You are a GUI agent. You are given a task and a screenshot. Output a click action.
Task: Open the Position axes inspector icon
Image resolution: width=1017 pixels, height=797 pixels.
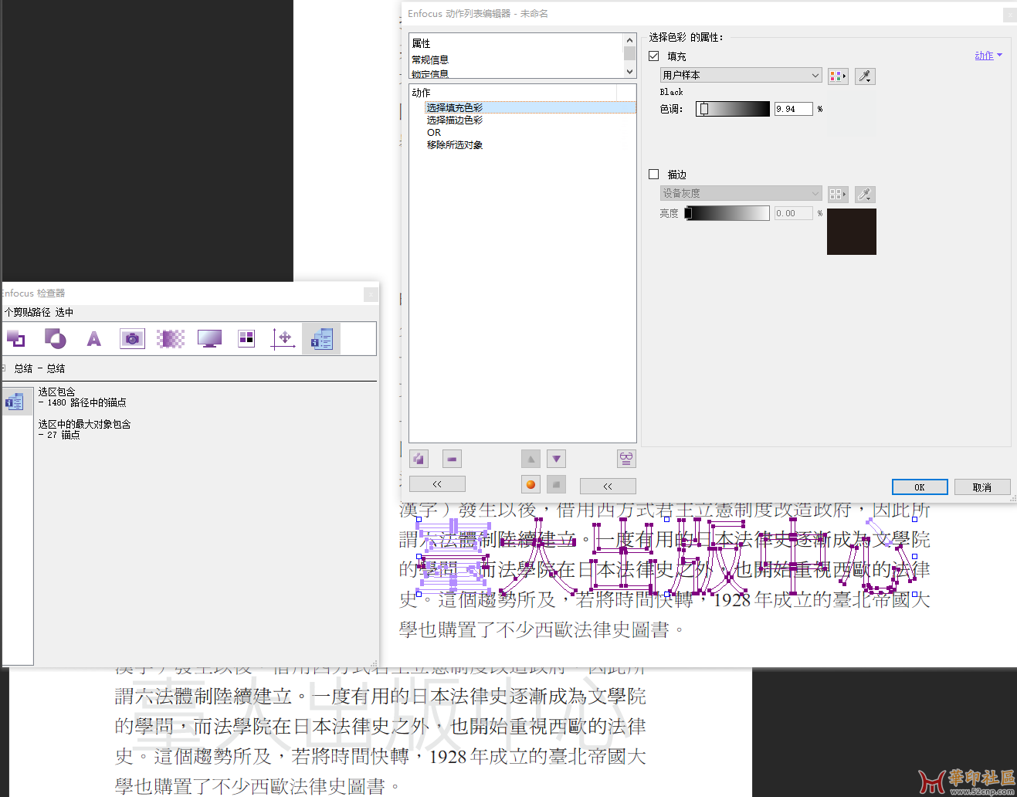[x=283, y=338]
